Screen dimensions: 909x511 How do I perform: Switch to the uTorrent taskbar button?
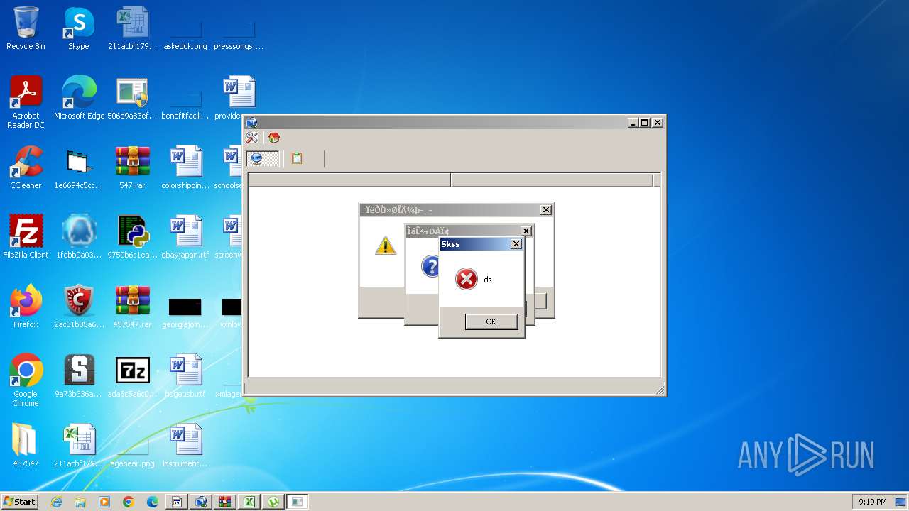pos(273,502)
